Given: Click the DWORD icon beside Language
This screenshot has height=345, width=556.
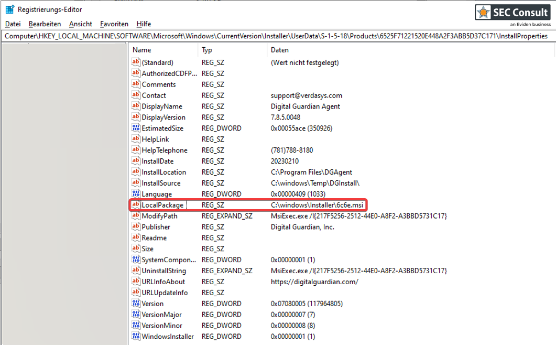Looking at the screenshot, I should (136, 194).
